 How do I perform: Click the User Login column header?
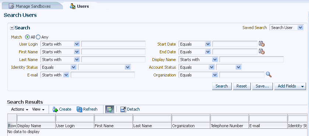point(75,126)
